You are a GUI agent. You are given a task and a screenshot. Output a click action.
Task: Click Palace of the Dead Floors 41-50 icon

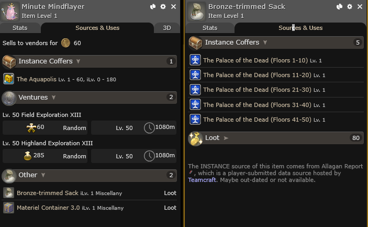pyautogui.click(x=195, y=120)
